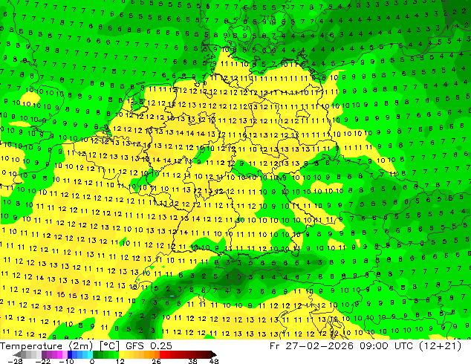Viewport: 471px width, 364px height.
Task: Click the '0' label under the color scale
Action: 92,361
